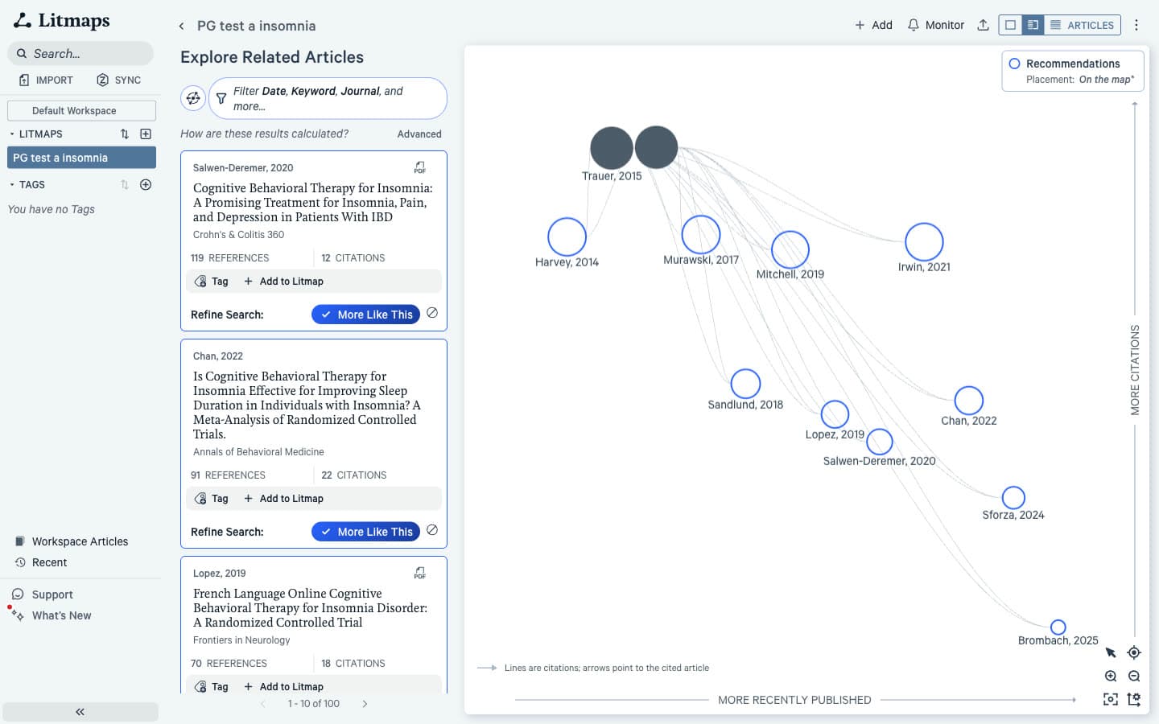Viewport: 1159px width, 724px height.
Task: Collapse the left sidebar
Action: [x=80, y=712]
